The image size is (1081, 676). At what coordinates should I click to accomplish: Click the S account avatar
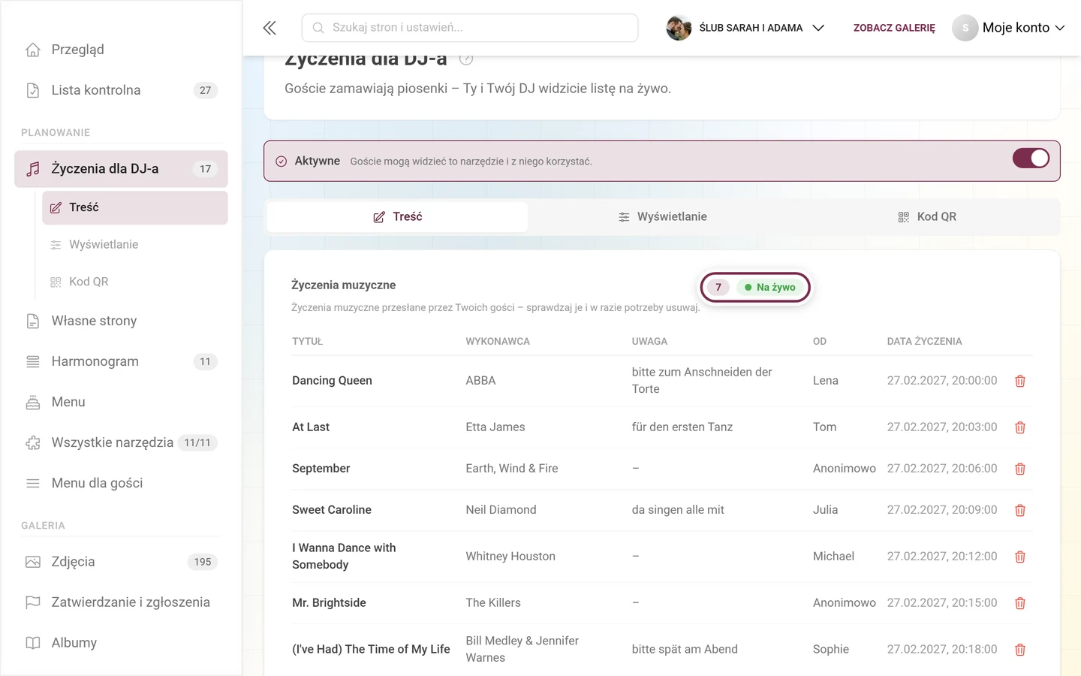coord(965,28)
